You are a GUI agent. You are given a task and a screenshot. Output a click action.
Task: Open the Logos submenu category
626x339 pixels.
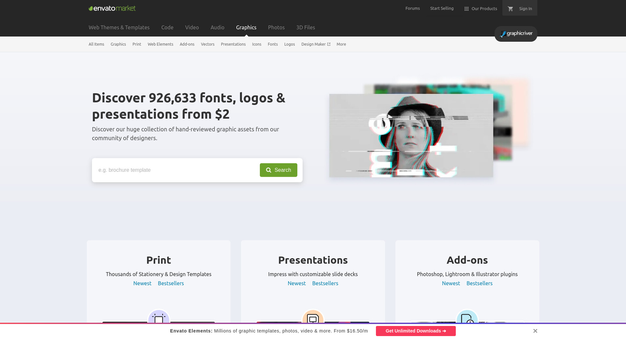(290, 44)
